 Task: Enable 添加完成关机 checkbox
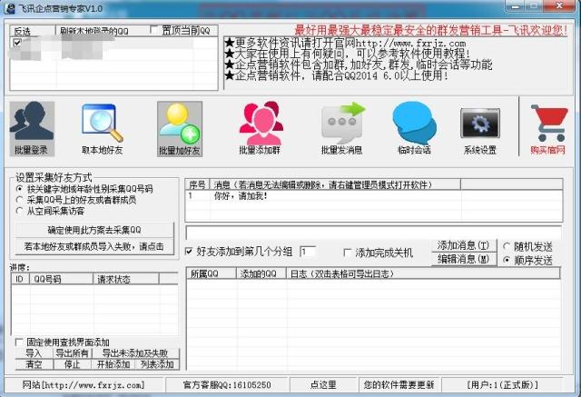[x=347, y=253]
